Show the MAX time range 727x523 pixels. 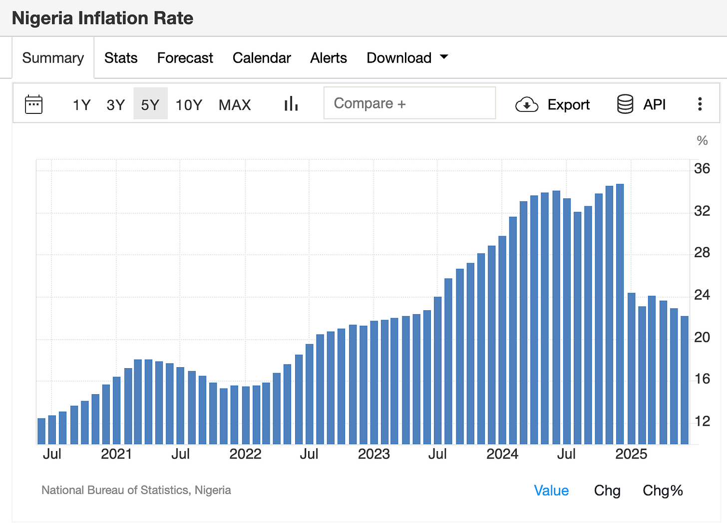[x=235, y=104]
